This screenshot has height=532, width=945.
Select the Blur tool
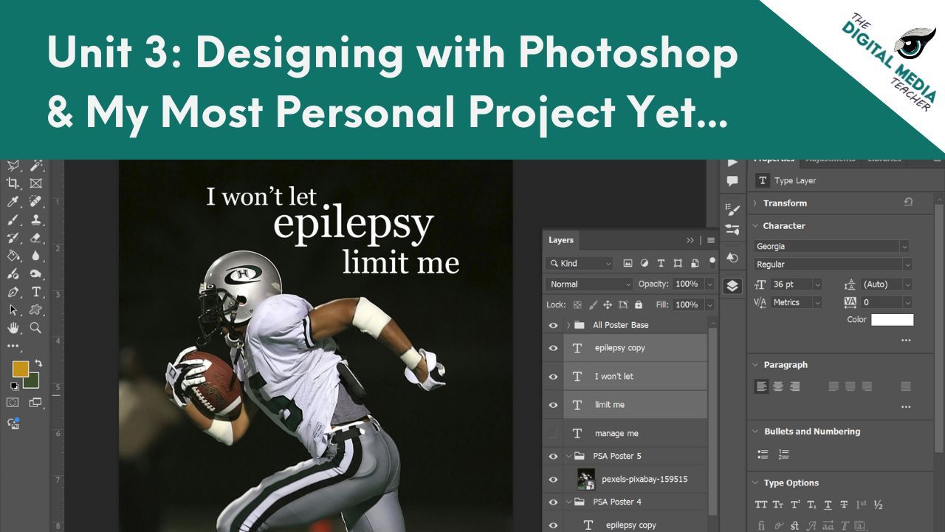[x=35, y=256]
